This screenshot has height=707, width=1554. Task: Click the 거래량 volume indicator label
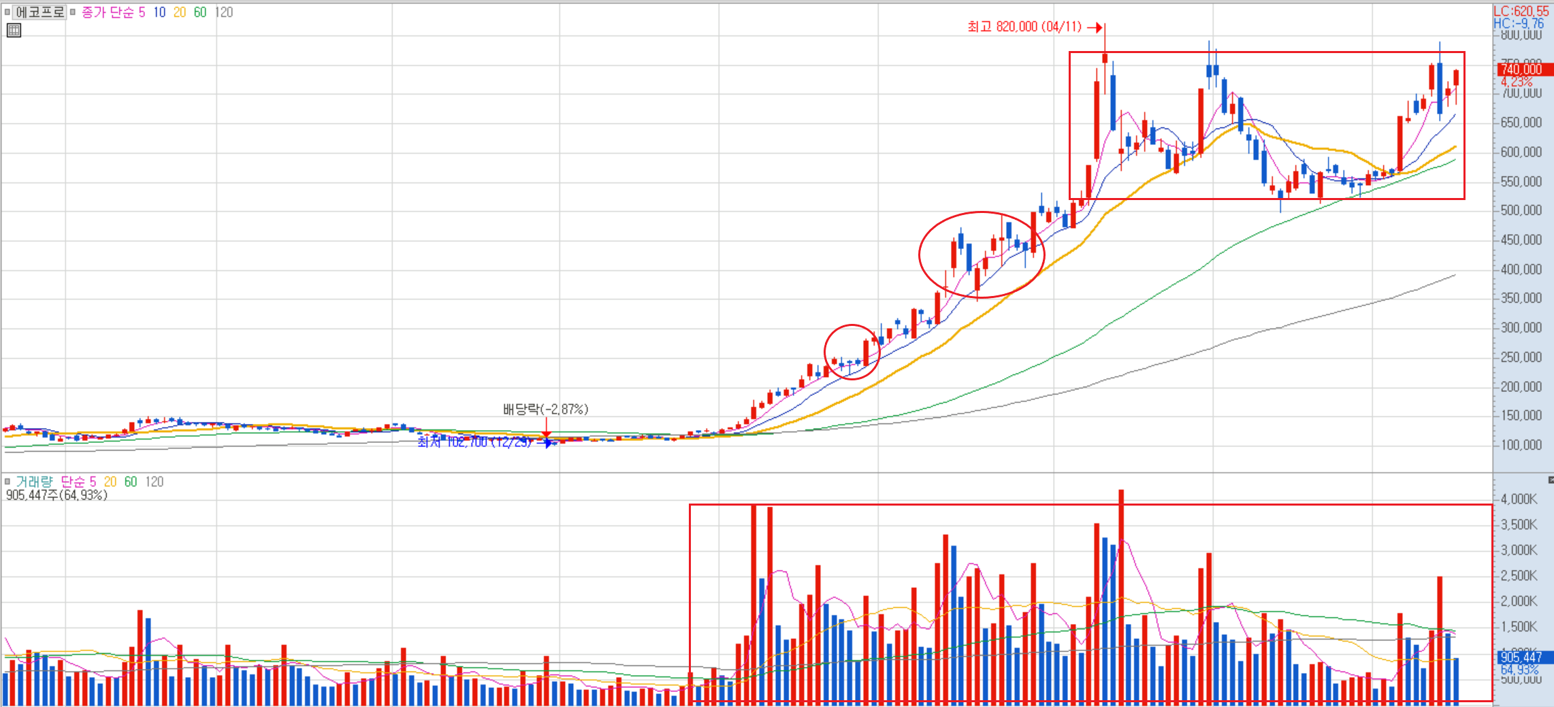point(34,482)
